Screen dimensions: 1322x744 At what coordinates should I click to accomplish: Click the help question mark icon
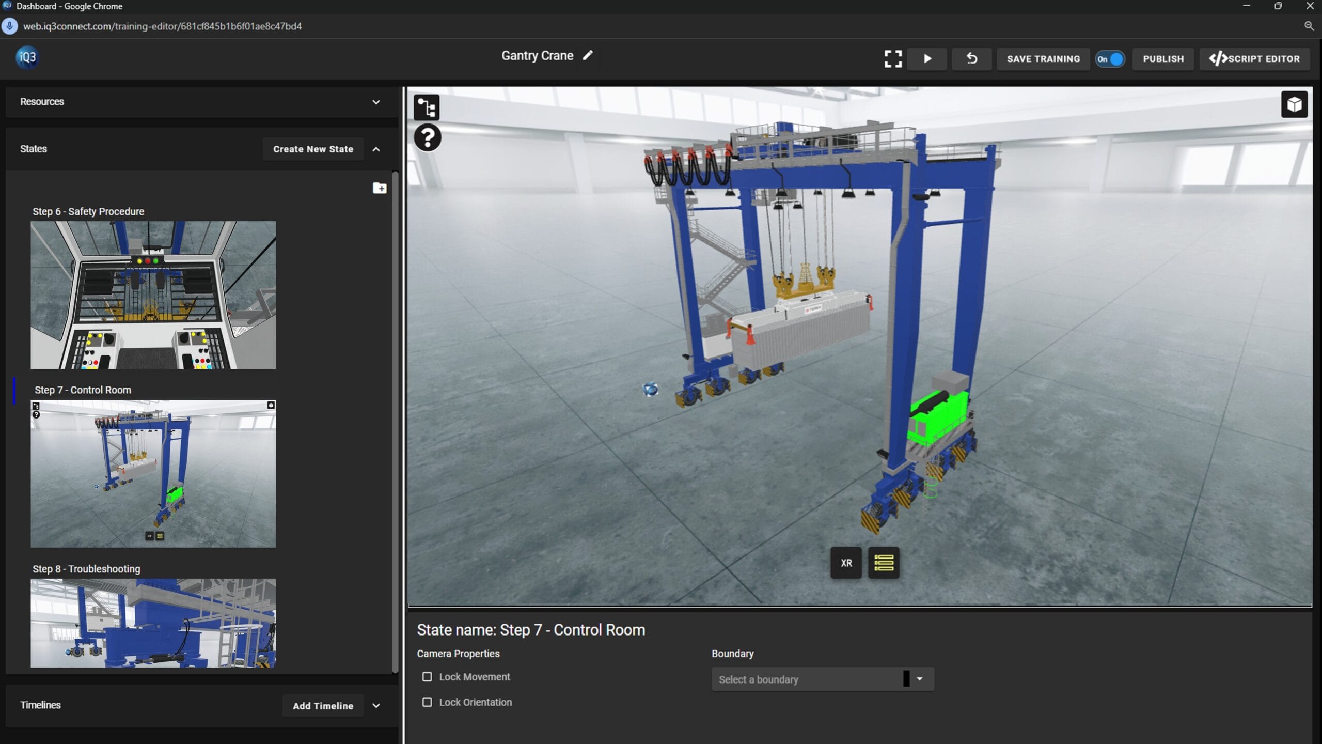coord(428,138)
